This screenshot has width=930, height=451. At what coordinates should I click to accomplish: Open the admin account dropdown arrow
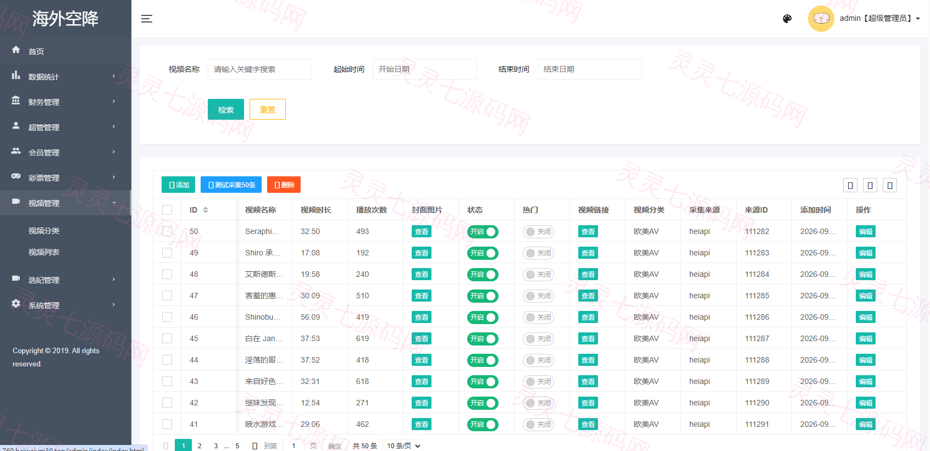click(x=918, y=19)
